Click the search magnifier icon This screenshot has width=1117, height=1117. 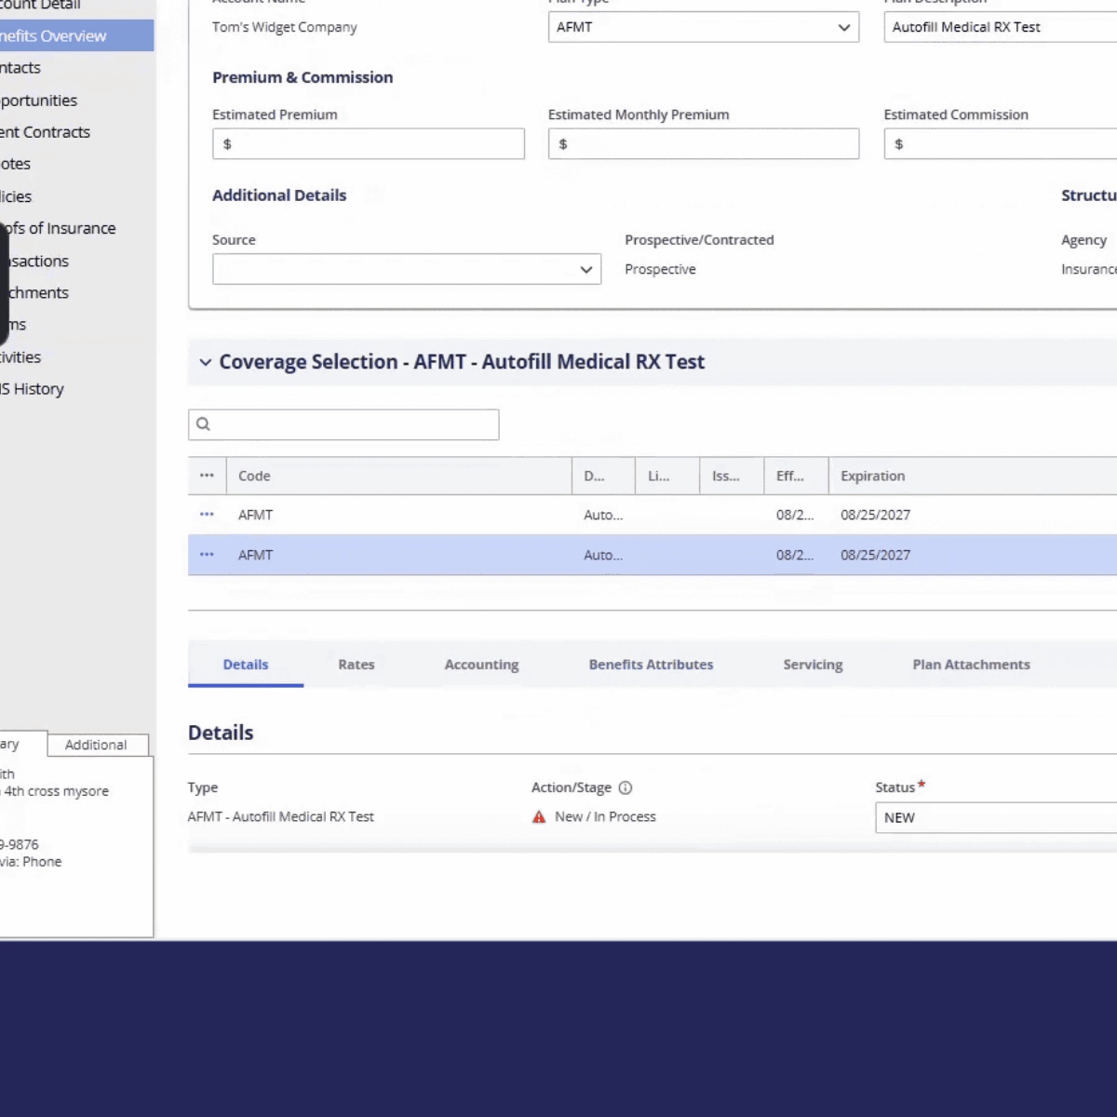pyautogui.click(x=203, y=424)
